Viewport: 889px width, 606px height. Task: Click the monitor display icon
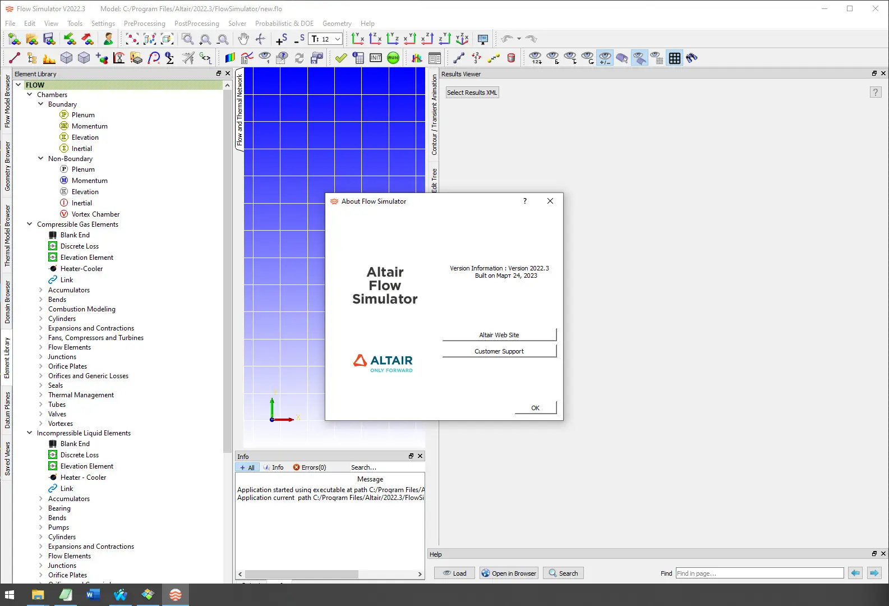coord(482,39)
